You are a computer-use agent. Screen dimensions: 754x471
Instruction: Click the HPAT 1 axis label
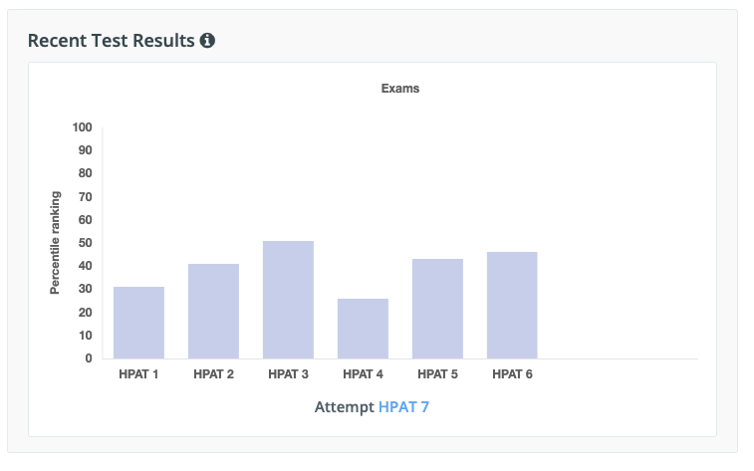click(x=138, y=374)
